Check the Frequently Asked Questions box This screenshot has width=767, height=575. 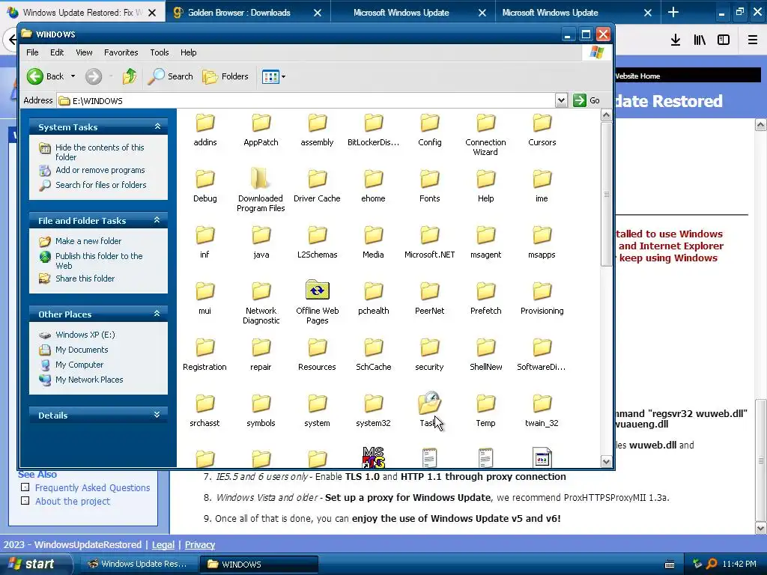pyautogui.click(x=25, y=487)
